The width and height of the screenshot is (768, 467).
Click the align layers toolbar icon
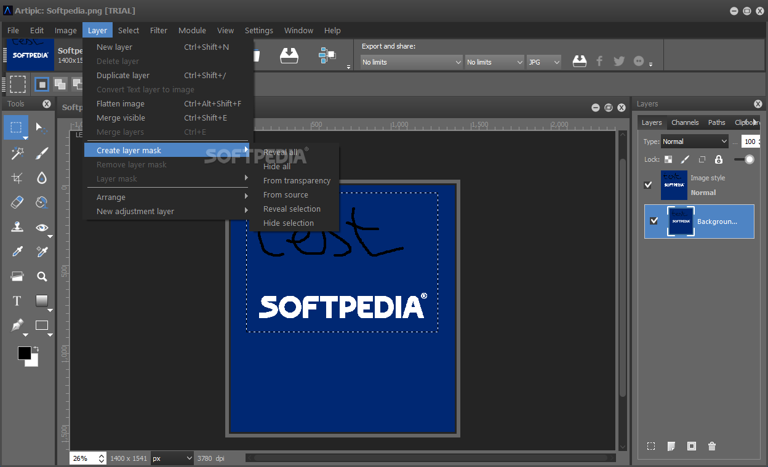(x=327, y=55)
